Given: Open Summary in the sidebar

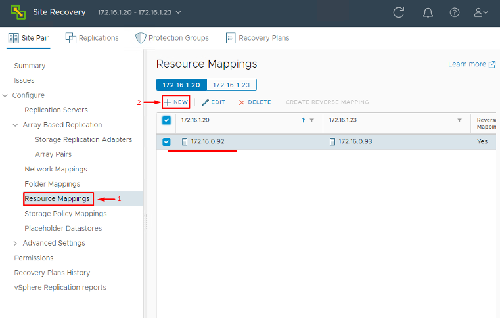Looking at the screenshot, I should 30,66.
